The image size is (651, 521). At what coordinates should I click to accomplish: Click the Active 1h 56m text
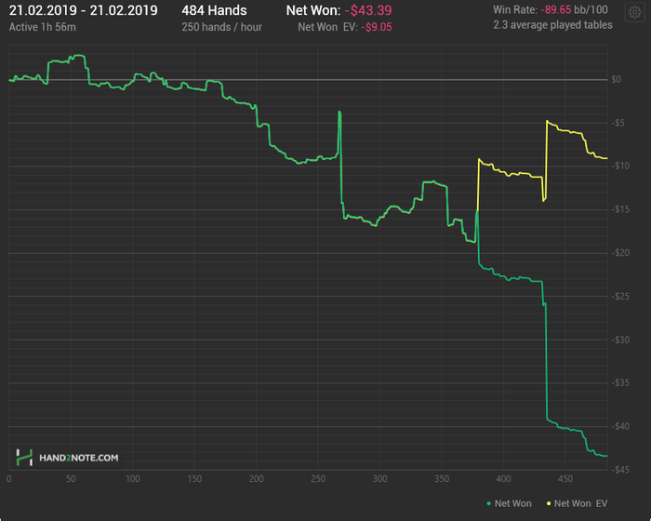(43, 27)
